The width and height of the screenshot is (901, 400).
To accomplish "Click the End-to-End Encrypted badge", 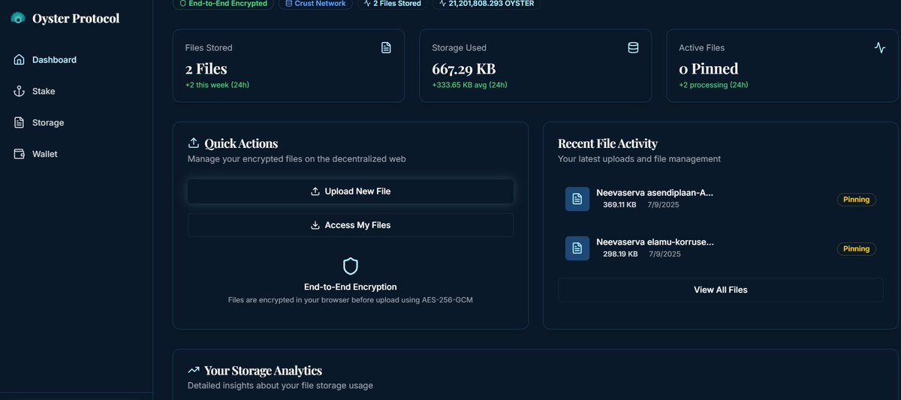I will (x=223, y=4).
